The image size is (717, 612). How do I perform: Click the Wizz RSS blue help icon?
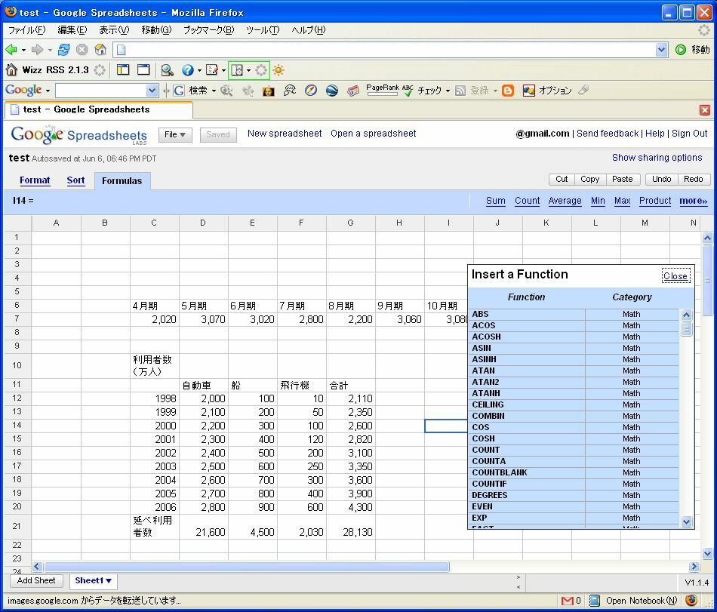(x=187, y=70)
